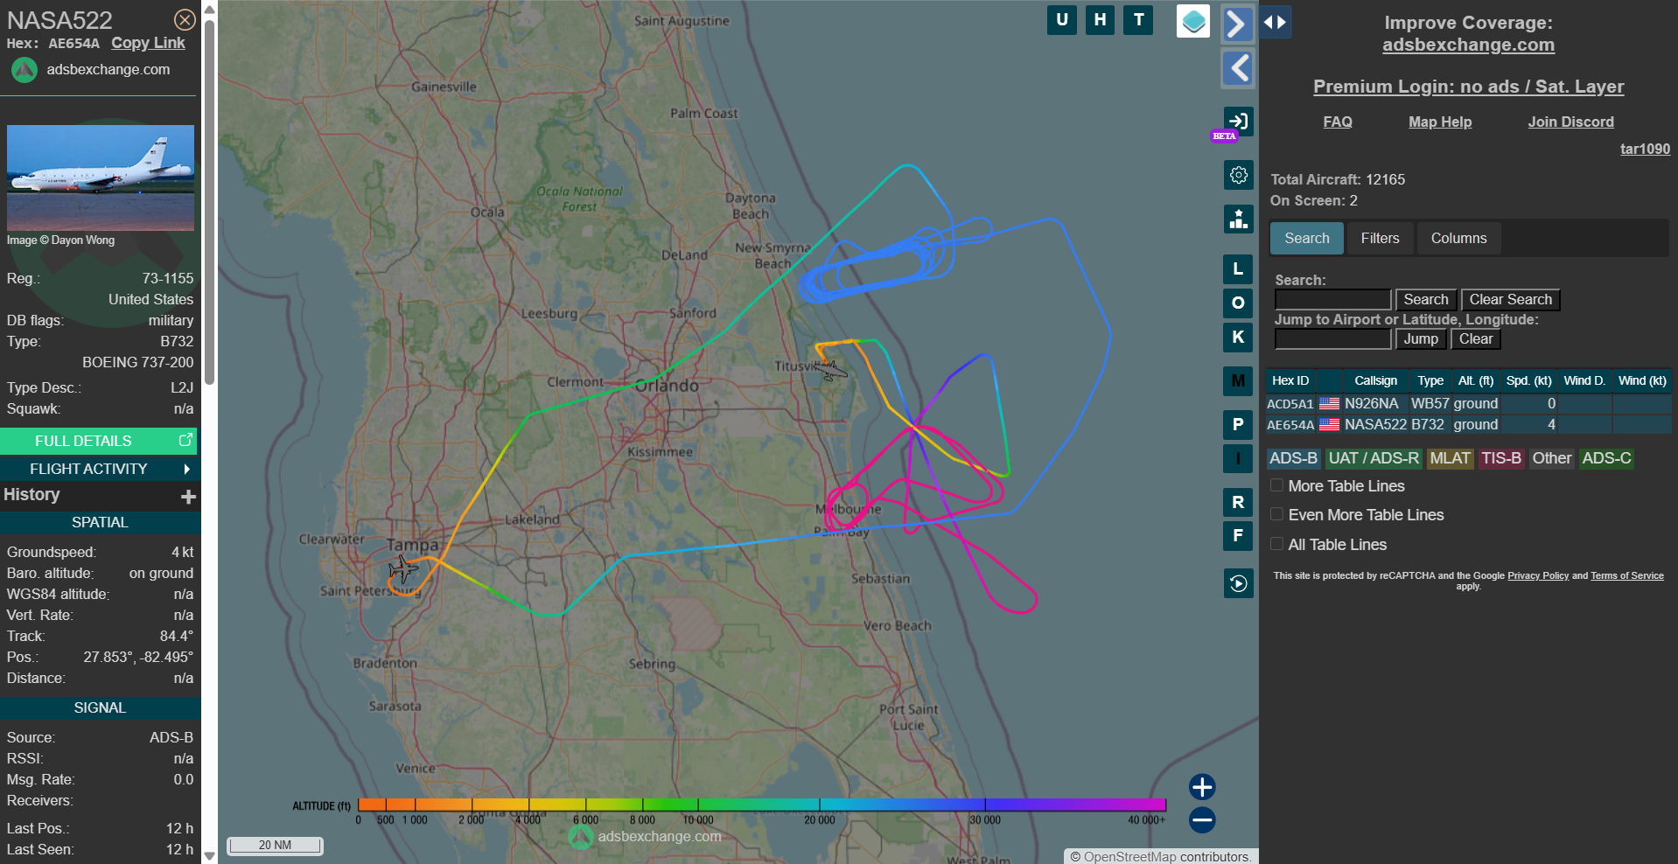
Task: Zoom in with the plus button
Action: click(1202, 787)
